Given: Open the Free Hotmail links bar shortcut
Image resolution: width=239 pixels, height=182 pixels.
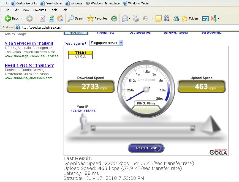Looking at the screenshot, I should pos(51,3).
